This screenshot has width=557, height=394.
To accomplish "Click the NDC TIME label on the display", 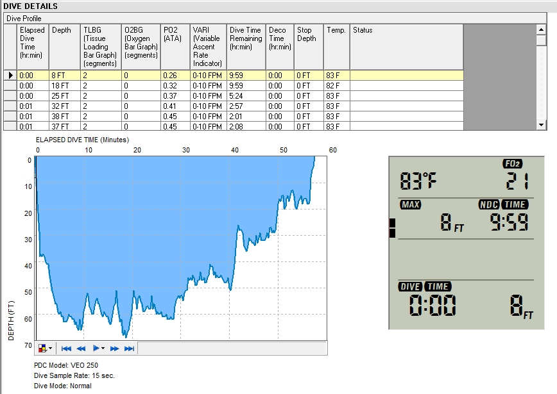I will [504, 204].
